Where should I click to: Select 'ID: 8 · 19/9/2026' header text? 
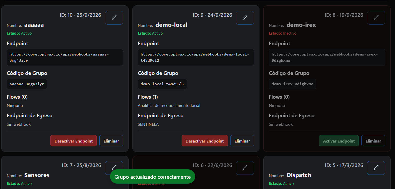click(344, 15)
